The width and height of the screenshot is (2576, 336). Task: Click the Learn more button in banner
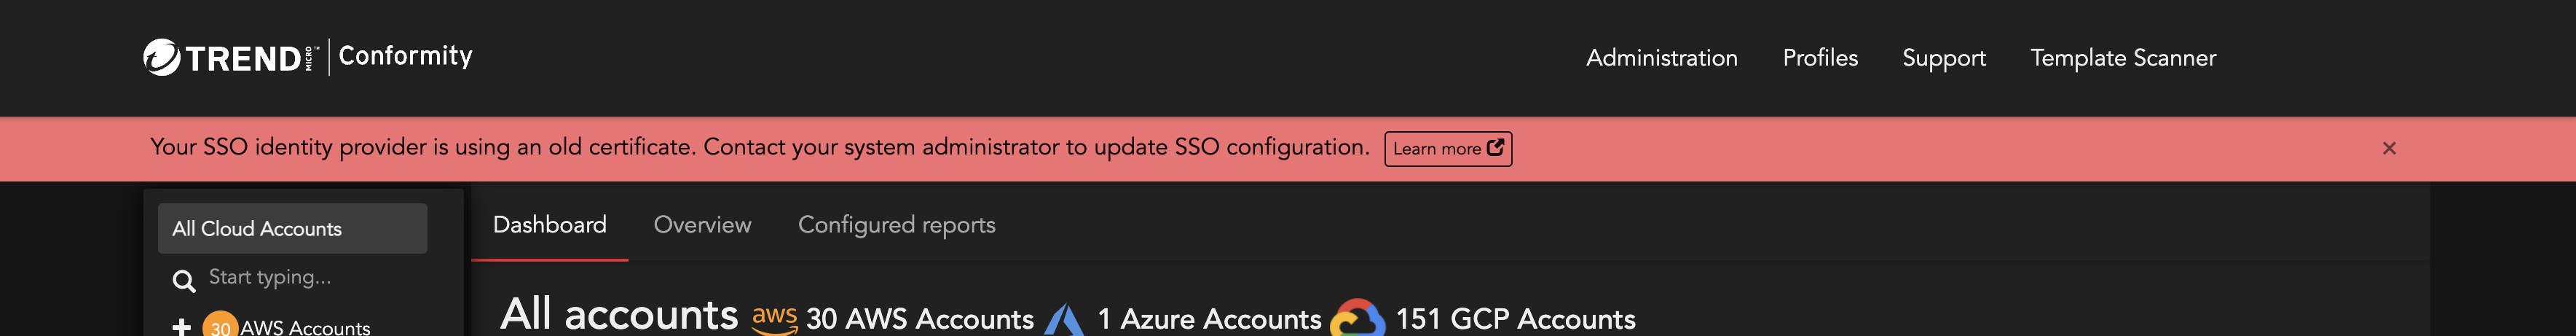tap(1447, 149)
